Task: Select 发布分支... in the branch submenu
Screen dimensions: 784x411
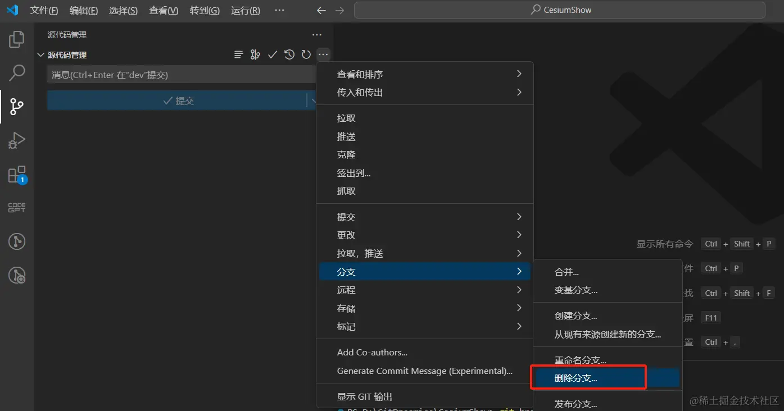Action: tap(608, 404)
